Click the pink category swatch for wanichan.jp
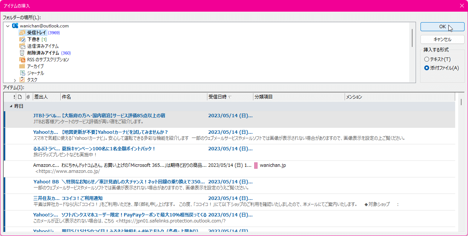 256,165
